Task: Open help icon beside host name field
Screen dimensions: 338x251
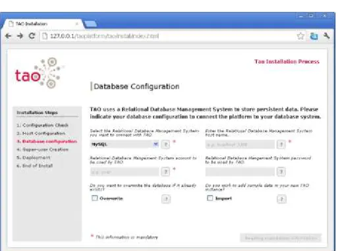Action: point(281,144)
